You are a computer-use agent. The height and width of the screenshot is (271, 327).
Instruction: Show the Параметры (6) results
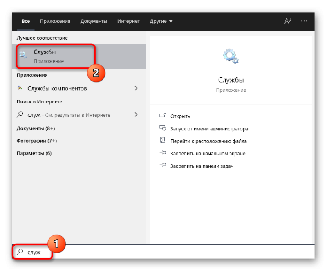click(x=34, y=153)
